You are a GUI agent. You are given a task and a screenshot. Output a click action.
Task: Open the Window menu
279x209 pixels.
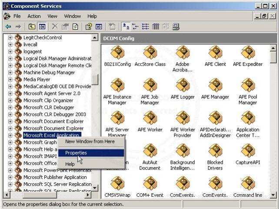coord(73,16)
